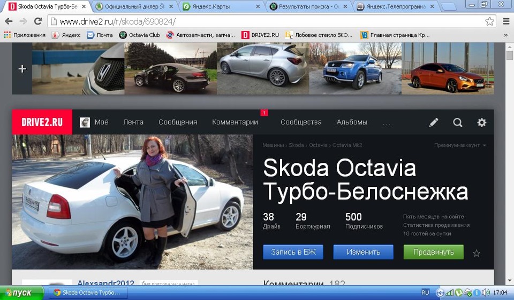Click the Машины breadcrumb link
Viewport: 514px width, 300px height.
point(273,145)
